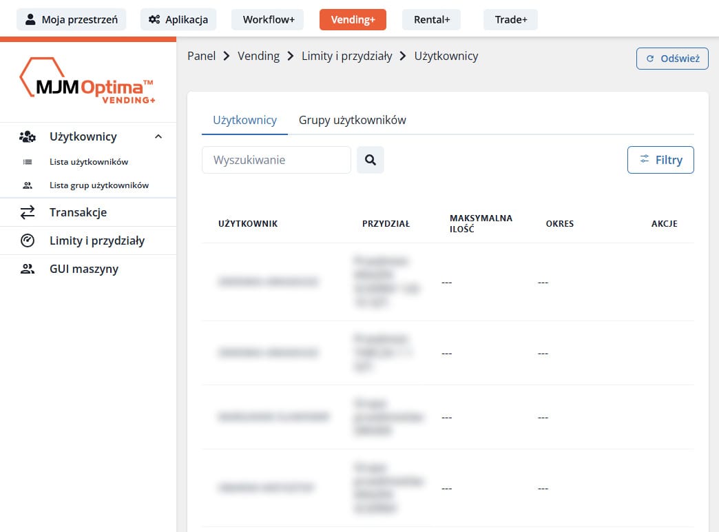Focus the Wyszukiwanie search field

point(276,160)
